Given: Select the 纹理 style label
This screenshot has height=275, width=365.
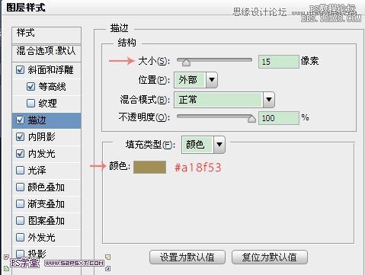Looking at the screenshot, I should (47, 104).
